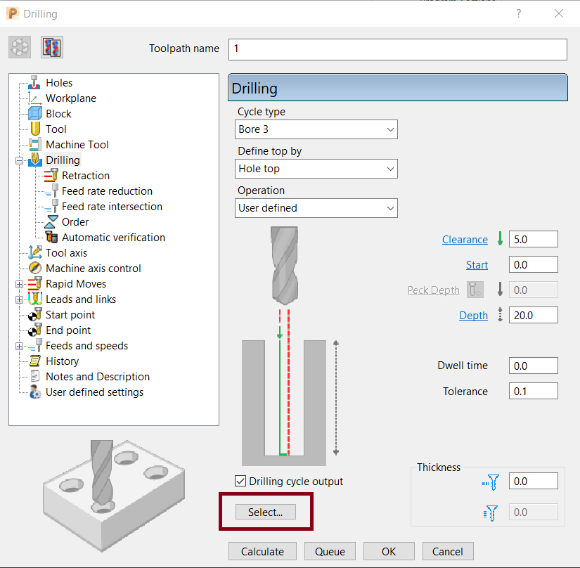Expand the Leads and links node
The image size is (580, 568).
[x=20, y=299]
